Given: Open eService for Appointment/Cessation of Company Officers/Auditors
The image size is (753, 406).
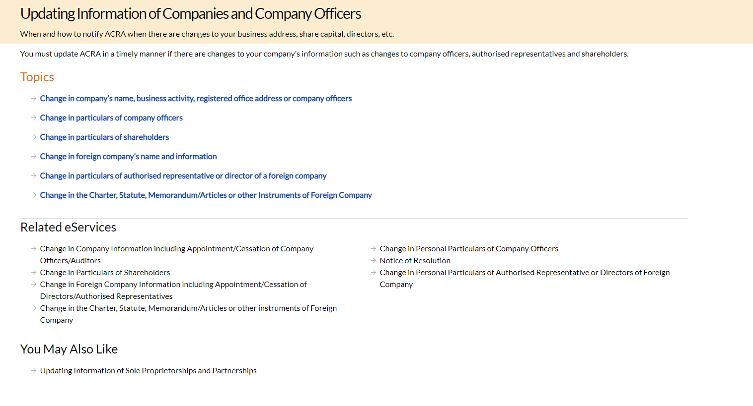Looking at the screenshot, I should point(177,254).
